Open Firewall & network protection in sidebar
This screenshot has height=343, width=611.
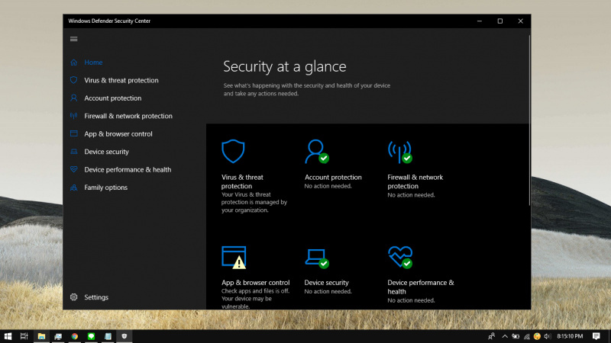tap(128, 116)
